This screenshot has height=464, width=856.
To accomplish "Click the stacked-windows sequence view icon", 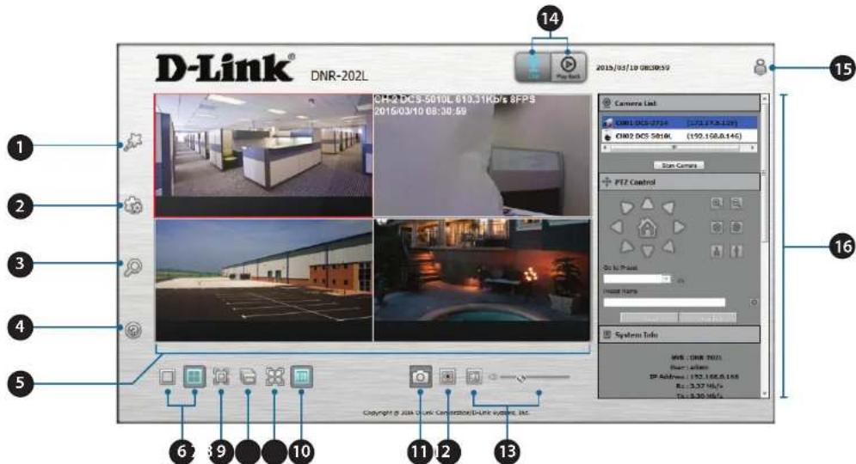I will tap(248, 376).
